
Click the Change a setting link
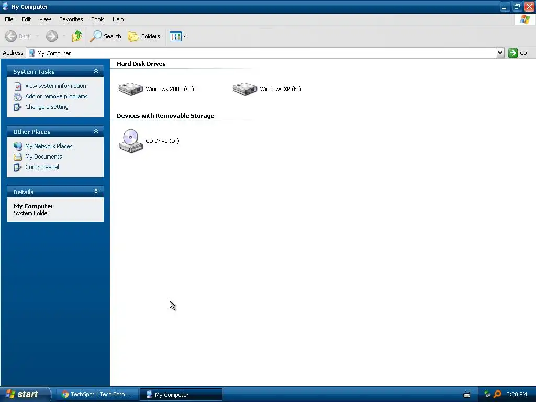click(47, 107)
